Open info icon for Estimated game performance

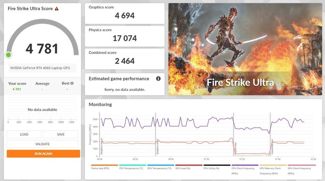point(158,79)
